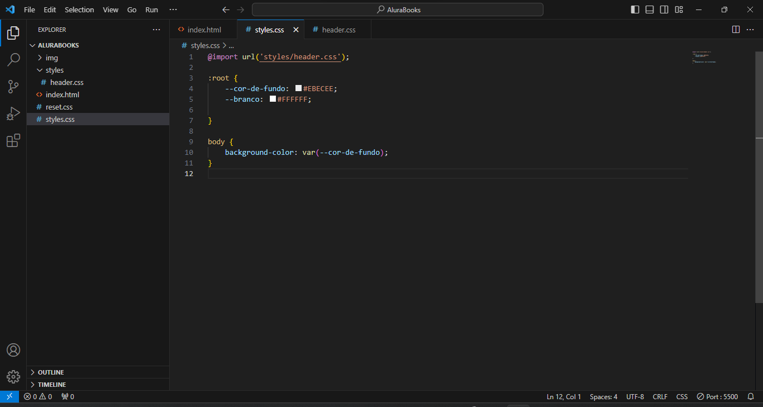Click the AluraBooks command center search box
This screenshot has height=407, width=763.
pos(398,10)
